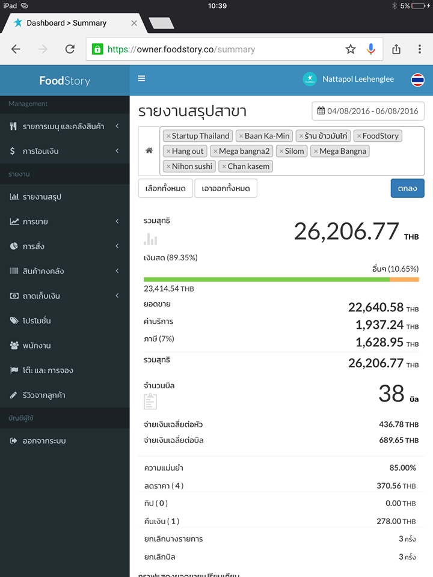The width and height of the screenshot is (433, 577).
Task: Expand chevron beside ถาดเก็บเงิน
Action: [117, 296]
